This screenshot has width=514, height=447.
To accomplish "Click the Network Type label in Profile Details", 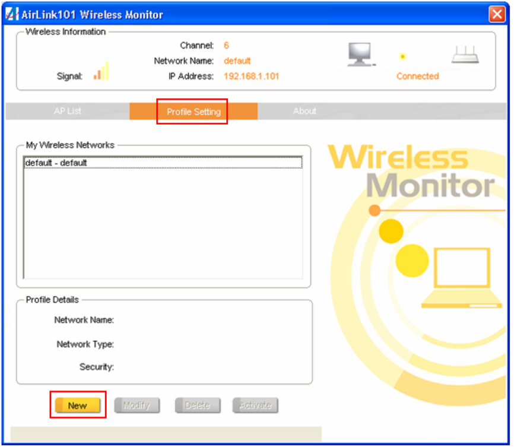I will 85,344.
